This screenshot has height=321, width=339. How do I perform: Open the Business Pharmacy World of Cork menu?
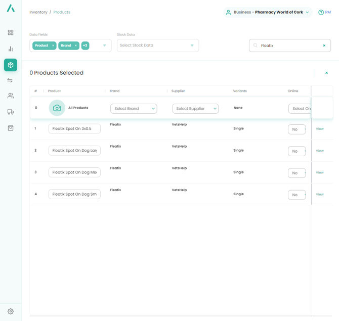[268, 12]
